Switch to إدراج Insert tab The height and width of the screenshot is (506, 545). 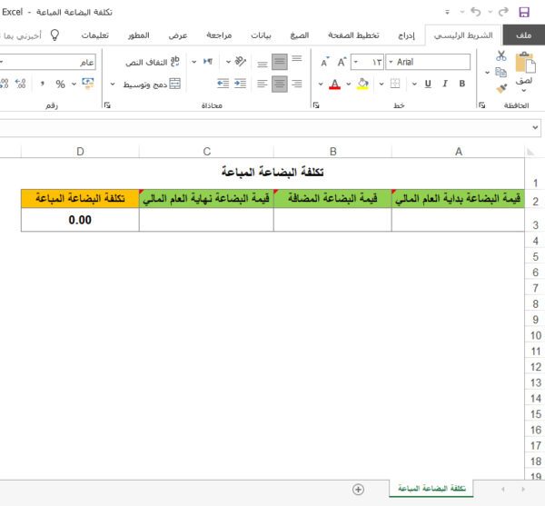pyautogui.click(x=406, y=35)
